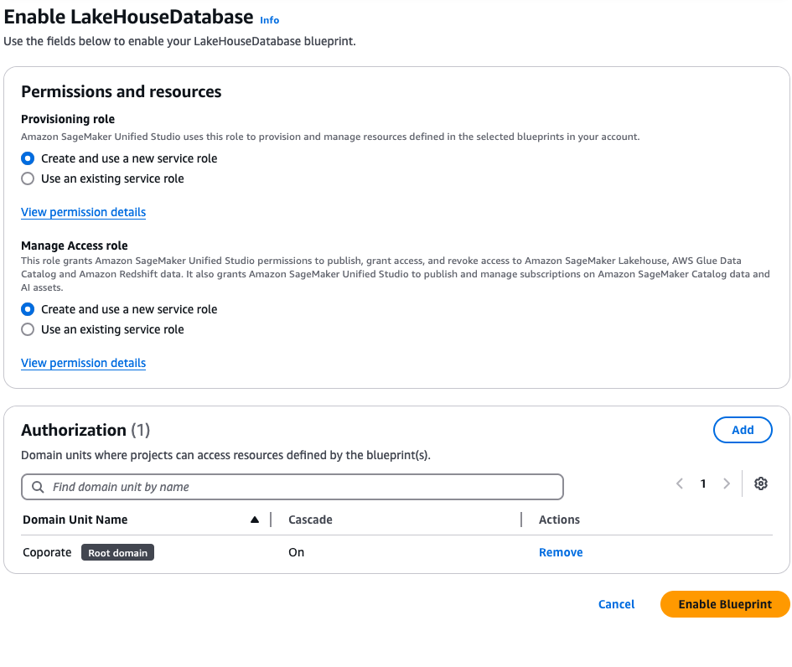This screenshot has height=667, width=792.
Task: Click page number 1 in pagination
Action: coord(703,483)
